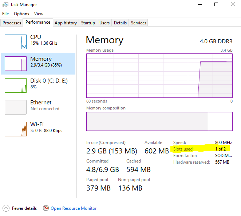Switch to the Details tab
Image resolution: width=241 pixels, height=216 pixels.
coord(120,23)
